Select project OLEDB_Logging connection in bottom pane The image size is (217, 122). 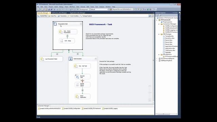point(110,108)
